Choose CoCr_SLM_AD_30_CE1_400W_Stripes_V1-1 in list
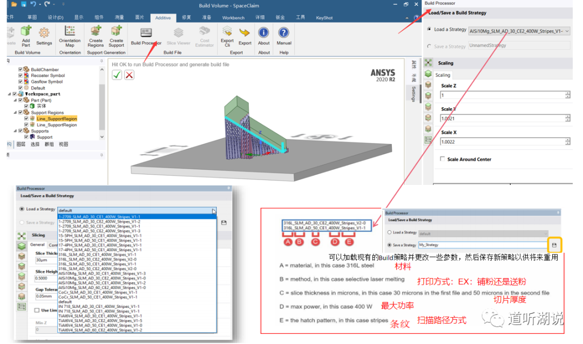This screenshot has width=583, height=344. (98, 292)
